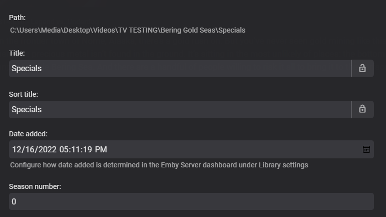Toggle the lock icon for Title field

pyautogui.click(x=362, y=68)
